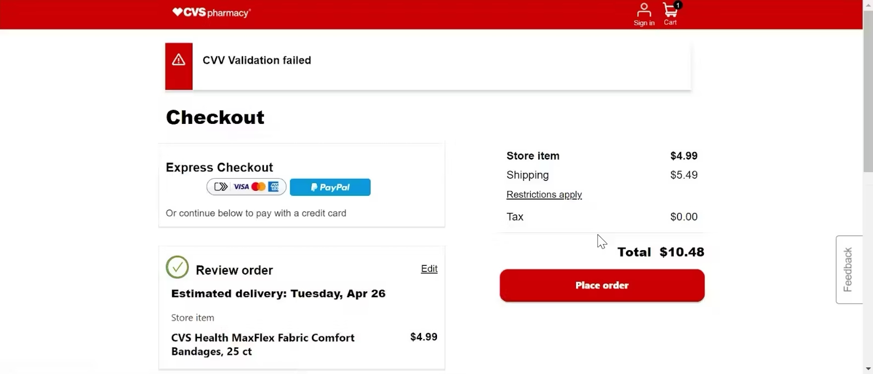
Task: Open the Feedback side tab
Action: tap(849, 269)
